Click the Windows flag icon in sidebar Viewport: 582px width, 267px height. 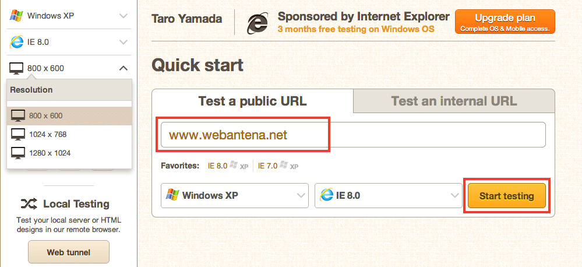pyautogui.click(x=16, y=16)
